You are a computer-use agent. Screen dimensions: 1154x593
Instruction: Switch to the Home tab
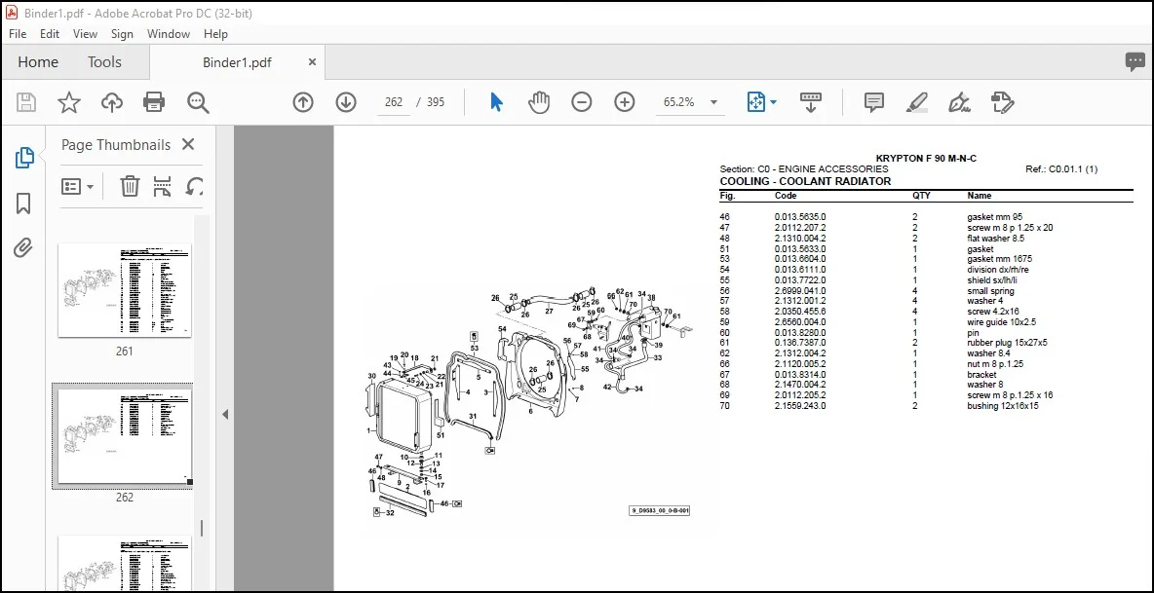[x=38, y=62]
